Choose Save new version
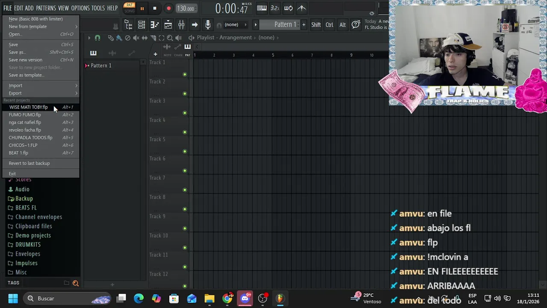This screenshot has height=308, width=547. click(41, 60)
